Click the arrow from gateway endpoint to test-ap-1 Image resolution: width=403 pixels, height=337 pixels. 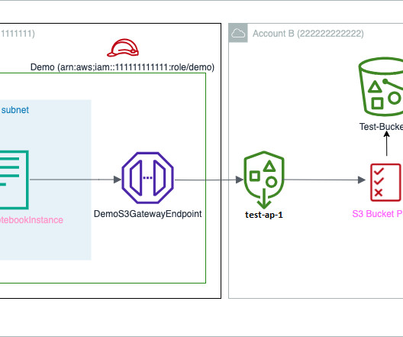pos(209,180)
